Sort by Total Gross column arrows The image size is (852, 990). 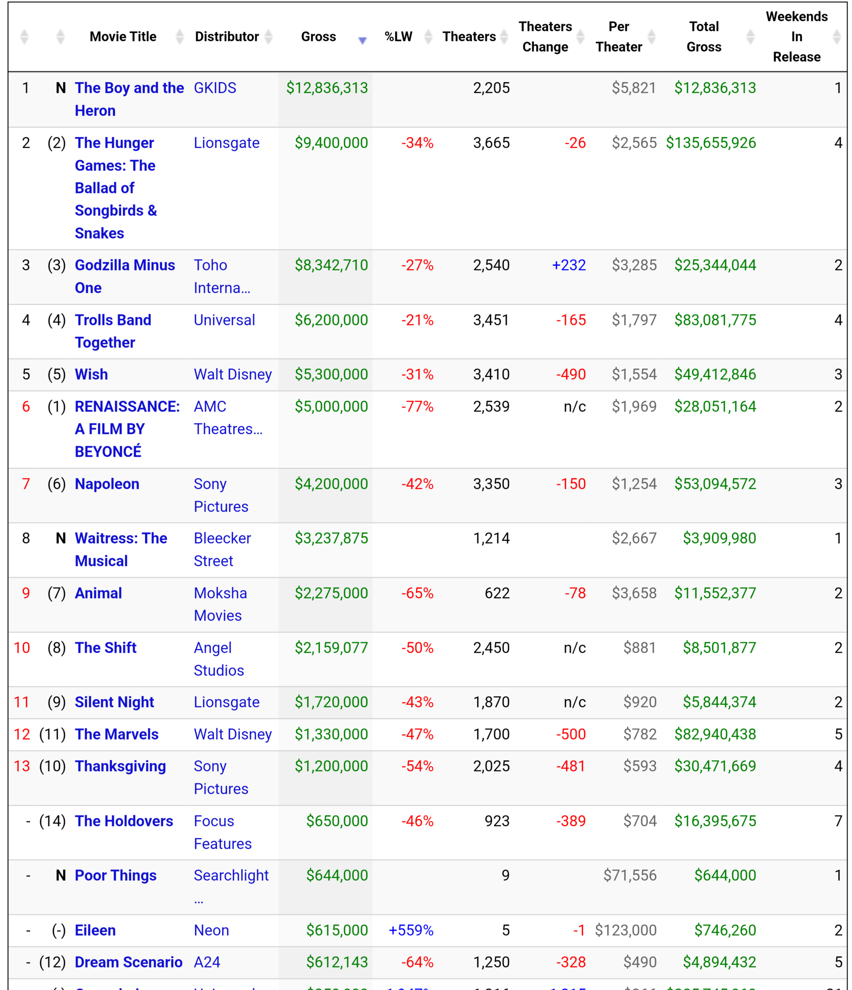pyautogui.click(x=750, y=37)
